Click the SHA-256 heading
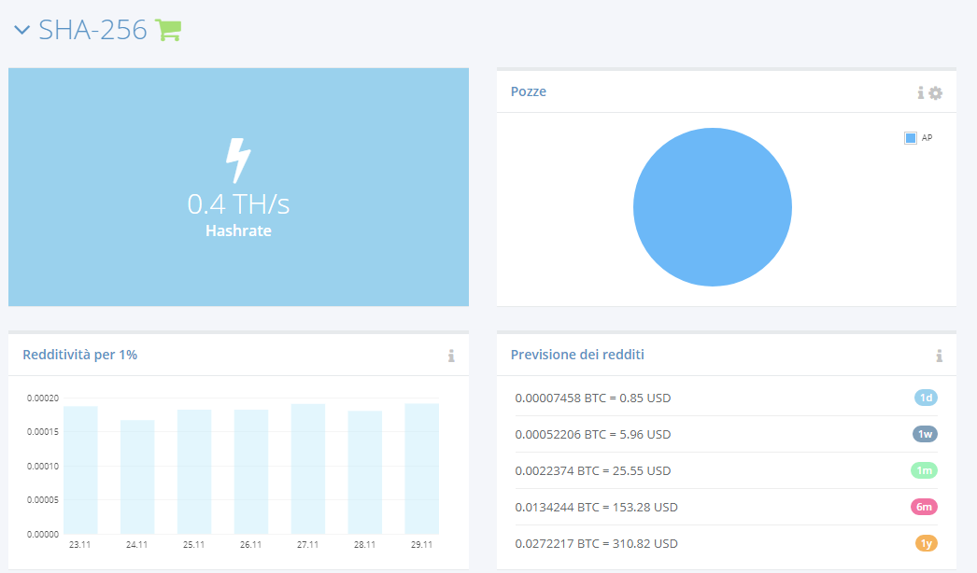Screen dimensions: 977x573 pyautogui.click(x=92, y=30)
